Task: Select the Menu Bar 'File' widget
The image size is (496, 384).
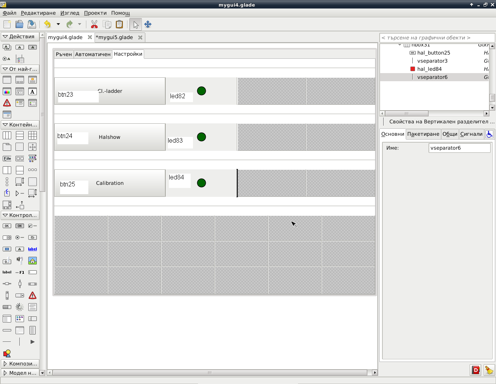Action: [x=7, y=159]
